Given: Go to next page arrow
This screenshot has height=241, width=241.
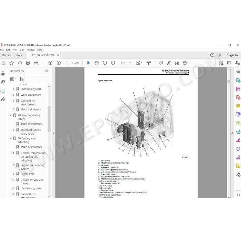Looking at the screenshot, I should (x=59, y=63).
